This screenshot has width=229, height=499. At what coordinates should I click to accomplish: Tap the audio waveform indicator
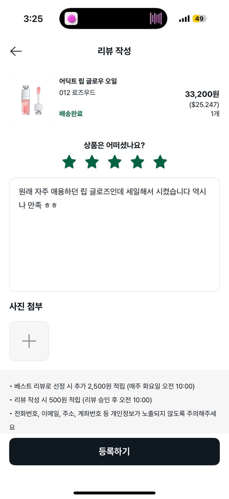pyautogui.click(x=156, y=18)
